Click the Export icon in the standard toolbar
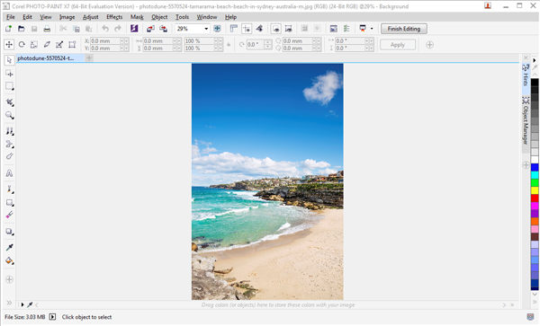 coord(163,29)
